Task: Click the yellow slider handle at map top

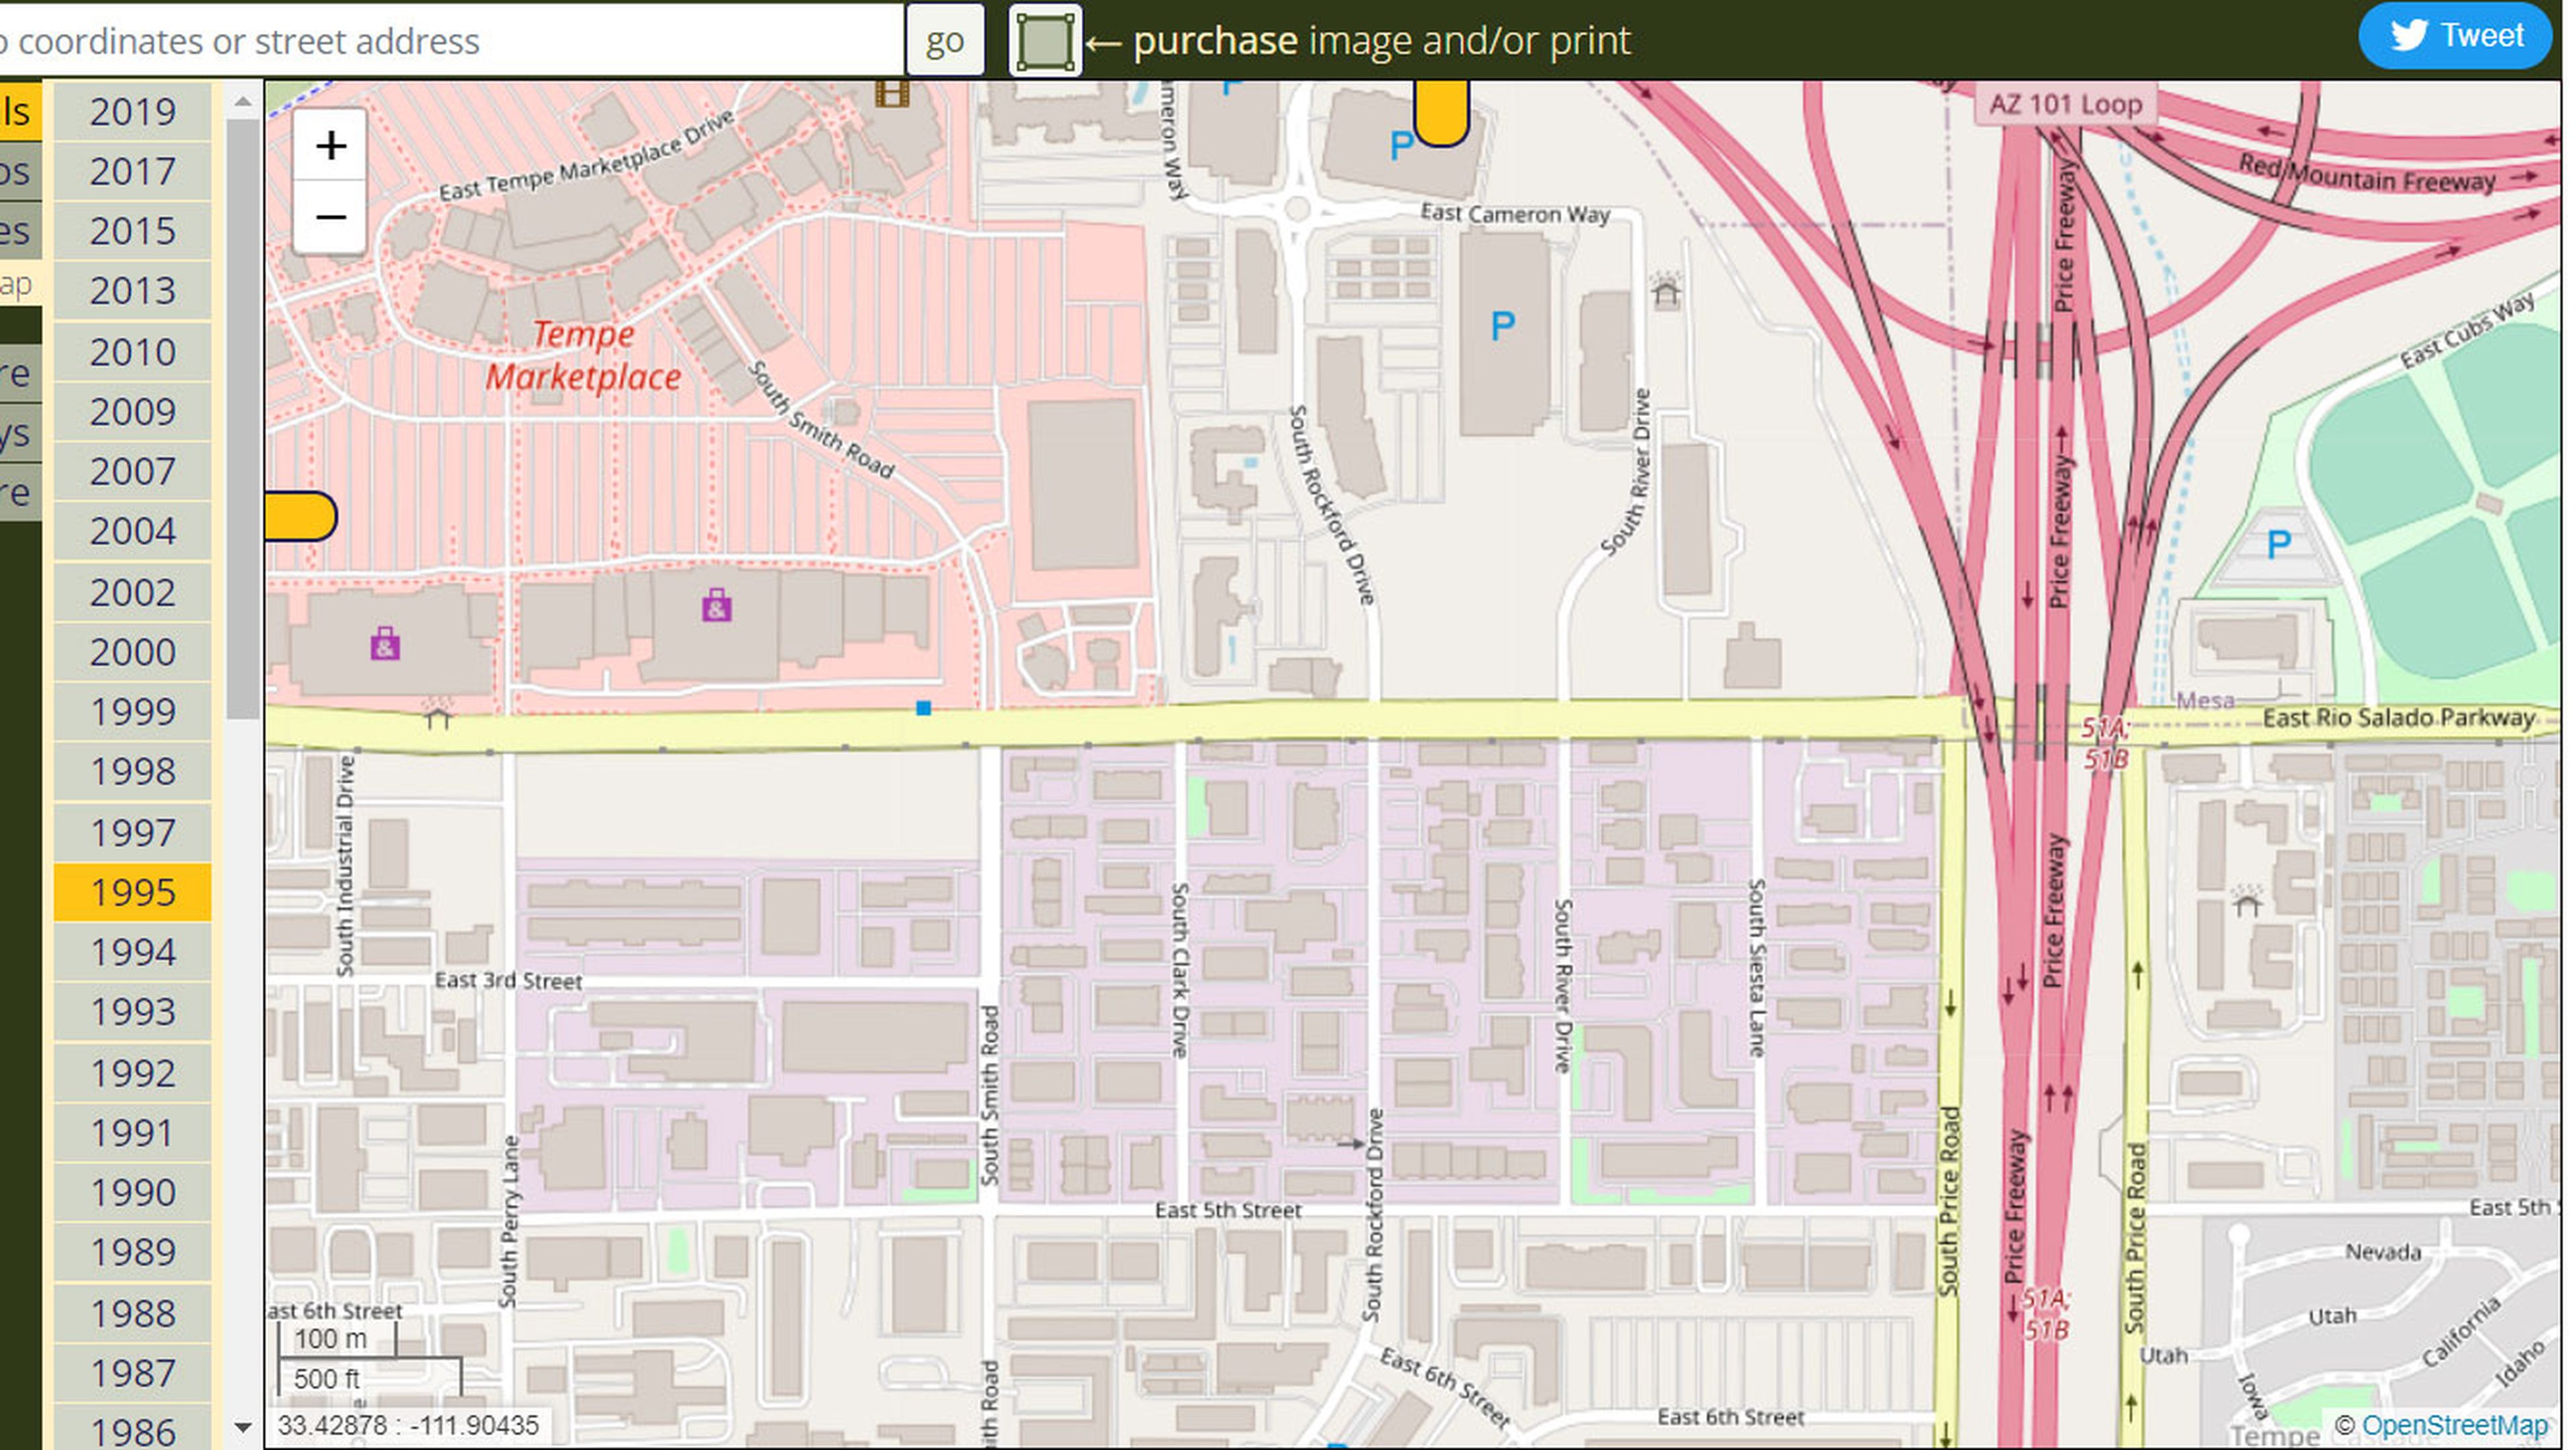Action: [1441, 113]
